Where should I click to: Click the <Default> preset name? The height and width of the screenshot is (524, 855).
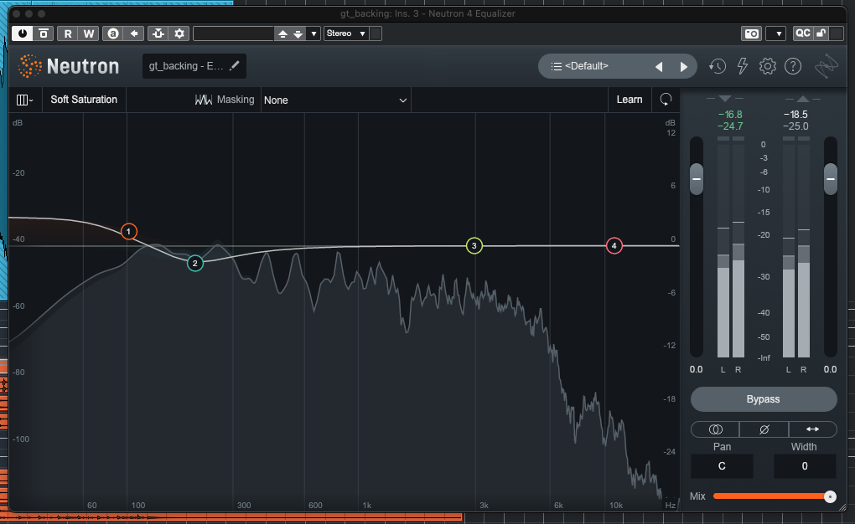tap(586, 66)
